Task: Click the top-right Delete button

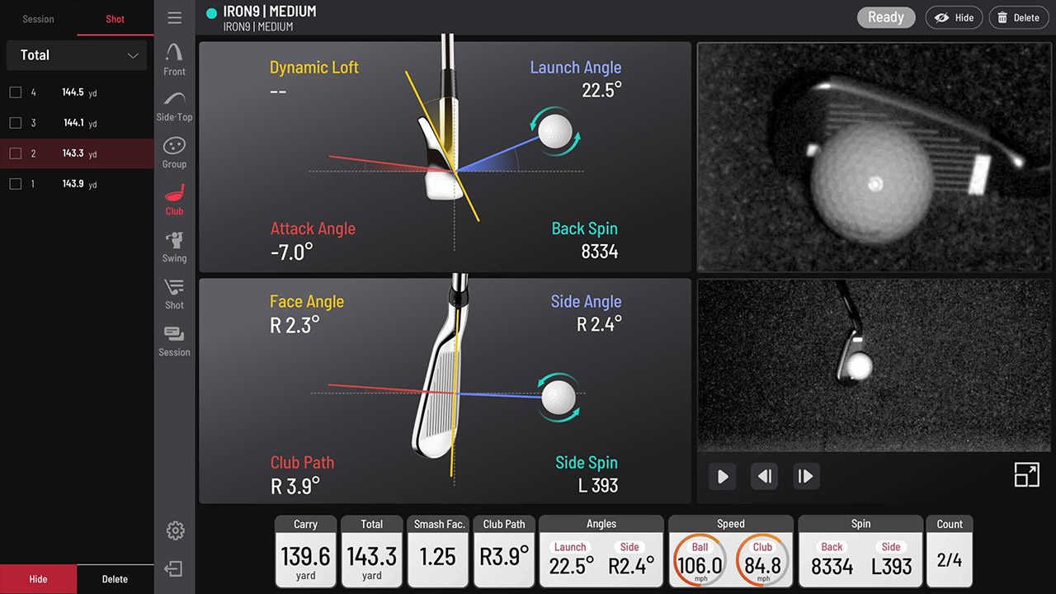Action: coord(1018,17)
